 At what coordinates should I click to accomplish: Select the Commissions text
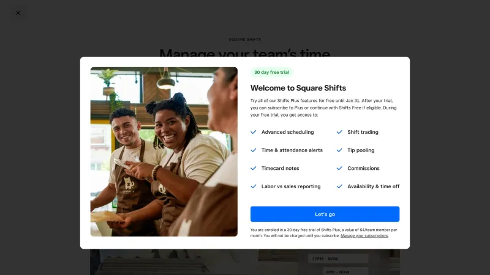point(363,168)
